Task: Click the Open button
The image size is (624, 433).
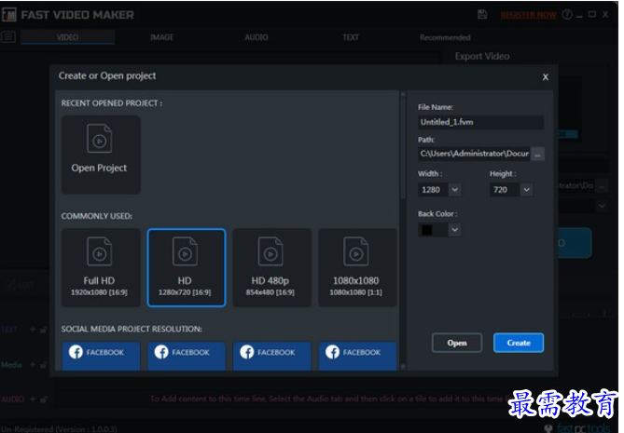Action: click(x=457, y=343)
